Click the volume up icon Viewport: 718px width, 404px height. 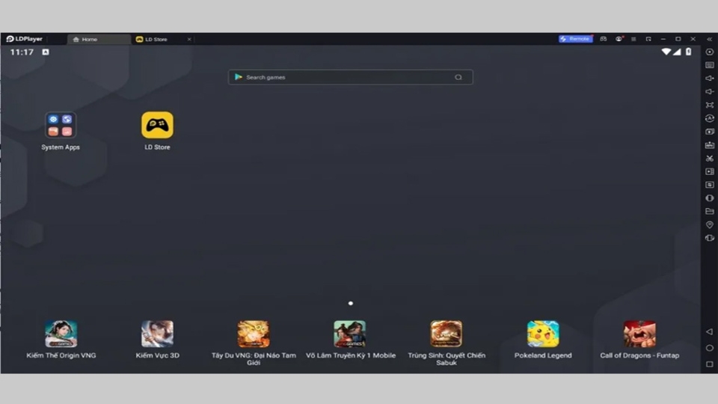[709, 79]
